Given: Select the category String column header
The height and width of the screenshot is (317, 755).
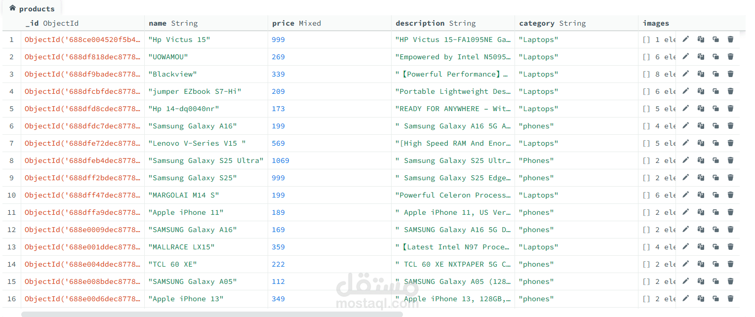Looking at the screenshot, I should (x=576, y=23).
